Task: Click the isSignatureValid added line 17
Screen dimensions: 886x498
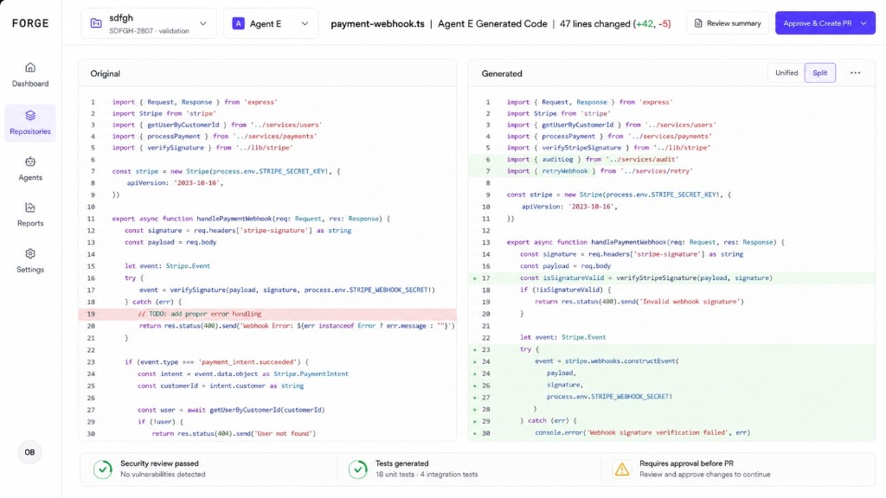Action: pyautogui.click(x=671, y=278)
